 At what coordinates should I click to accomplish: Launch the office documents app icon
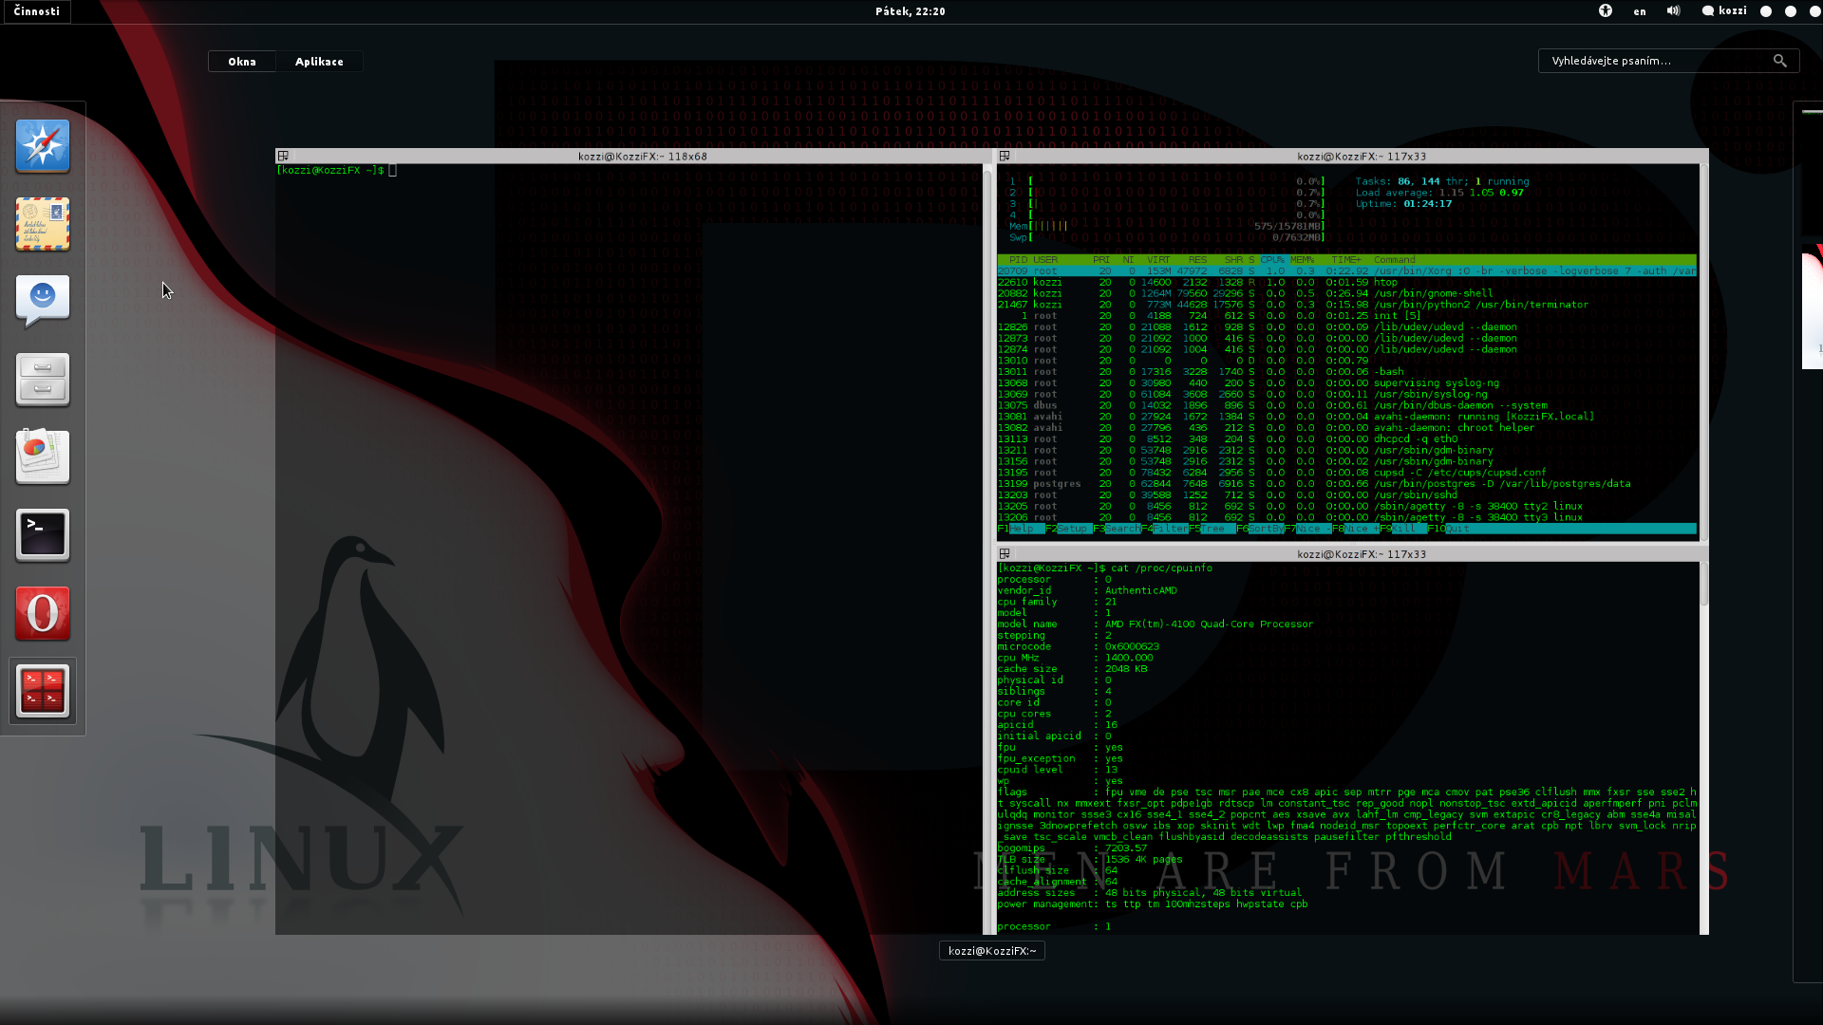tap(43, 457)
